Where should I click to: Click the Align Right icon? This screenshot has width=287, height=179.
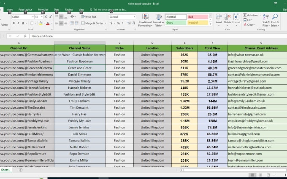pos(66,23)
